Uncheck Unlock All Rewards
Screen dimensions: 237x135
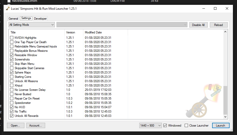pyautogui.click(x=12, y=116)
